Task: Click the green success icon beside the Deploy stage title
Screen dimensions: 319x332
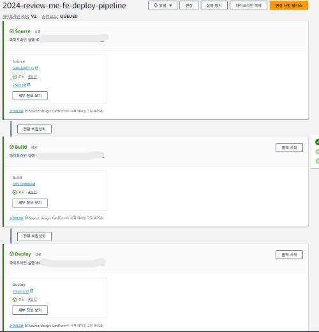Action: click(11, 254)
